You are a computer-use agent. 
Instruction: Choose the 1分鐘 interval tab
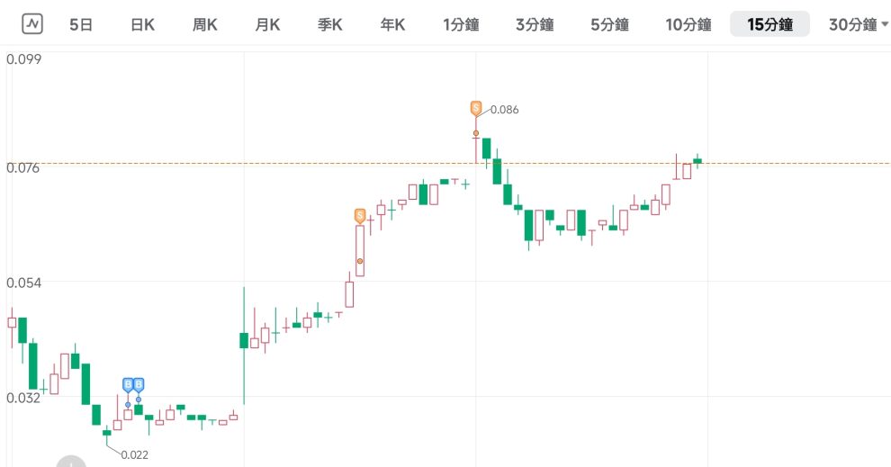[461, 24]
